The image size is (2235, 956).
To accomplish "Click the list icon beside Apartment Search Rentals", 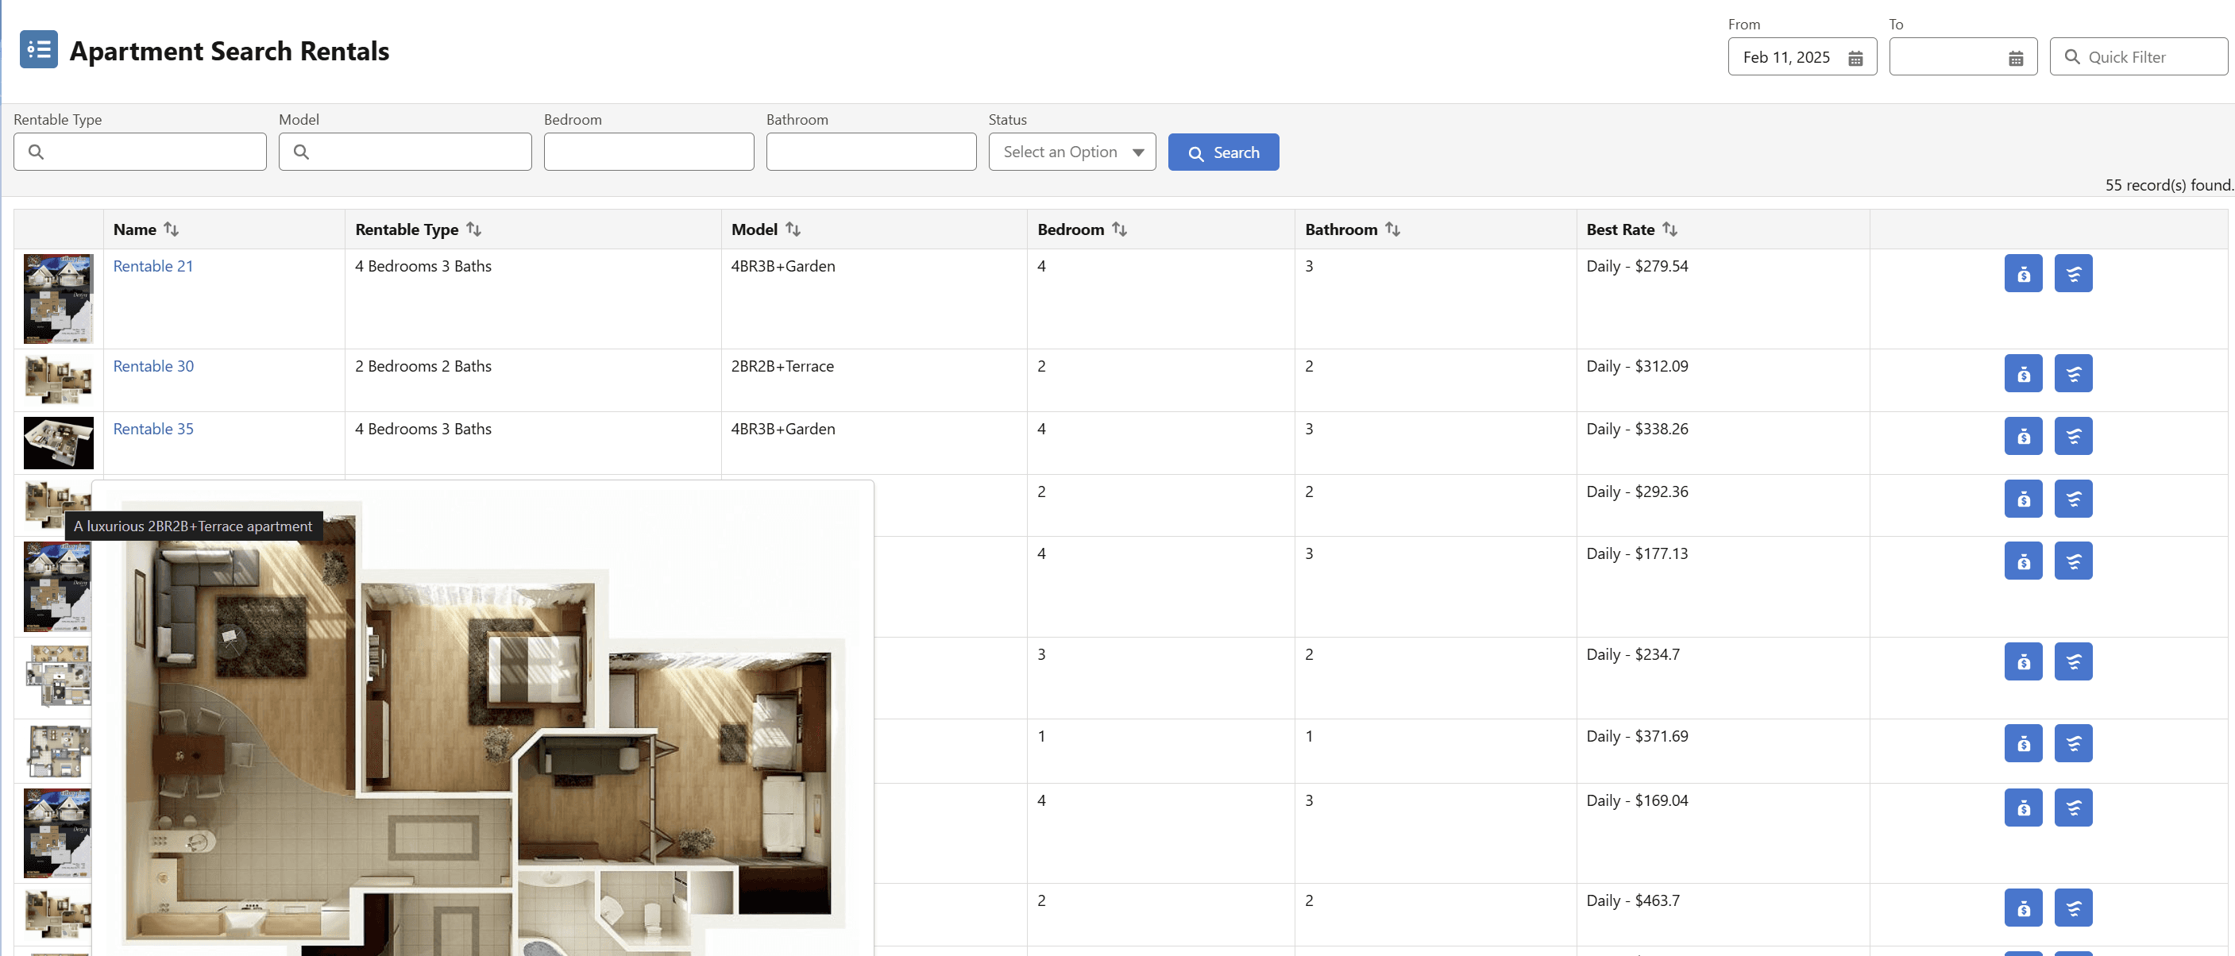I will (x=39, y=49).
